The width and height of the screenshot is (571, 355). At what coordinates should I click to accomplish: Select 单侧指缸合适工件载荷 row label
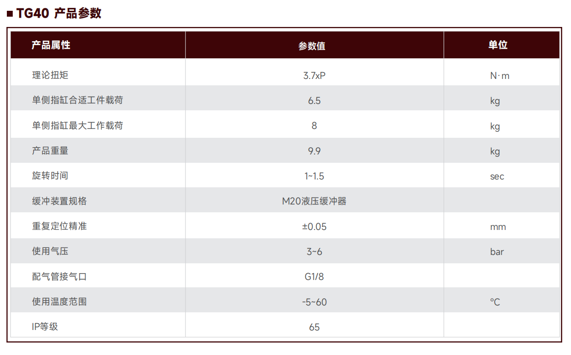77,100
